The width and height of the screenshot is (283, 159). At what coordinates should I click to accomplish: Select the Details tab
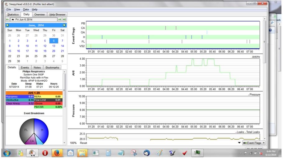tap(12, 67)
